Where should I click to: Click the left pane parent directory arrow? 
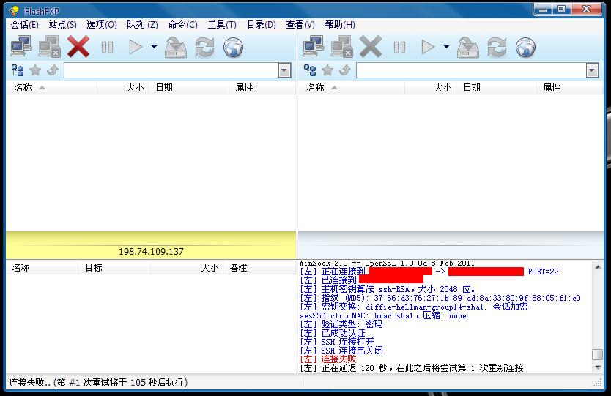click(x=52, y=70)
